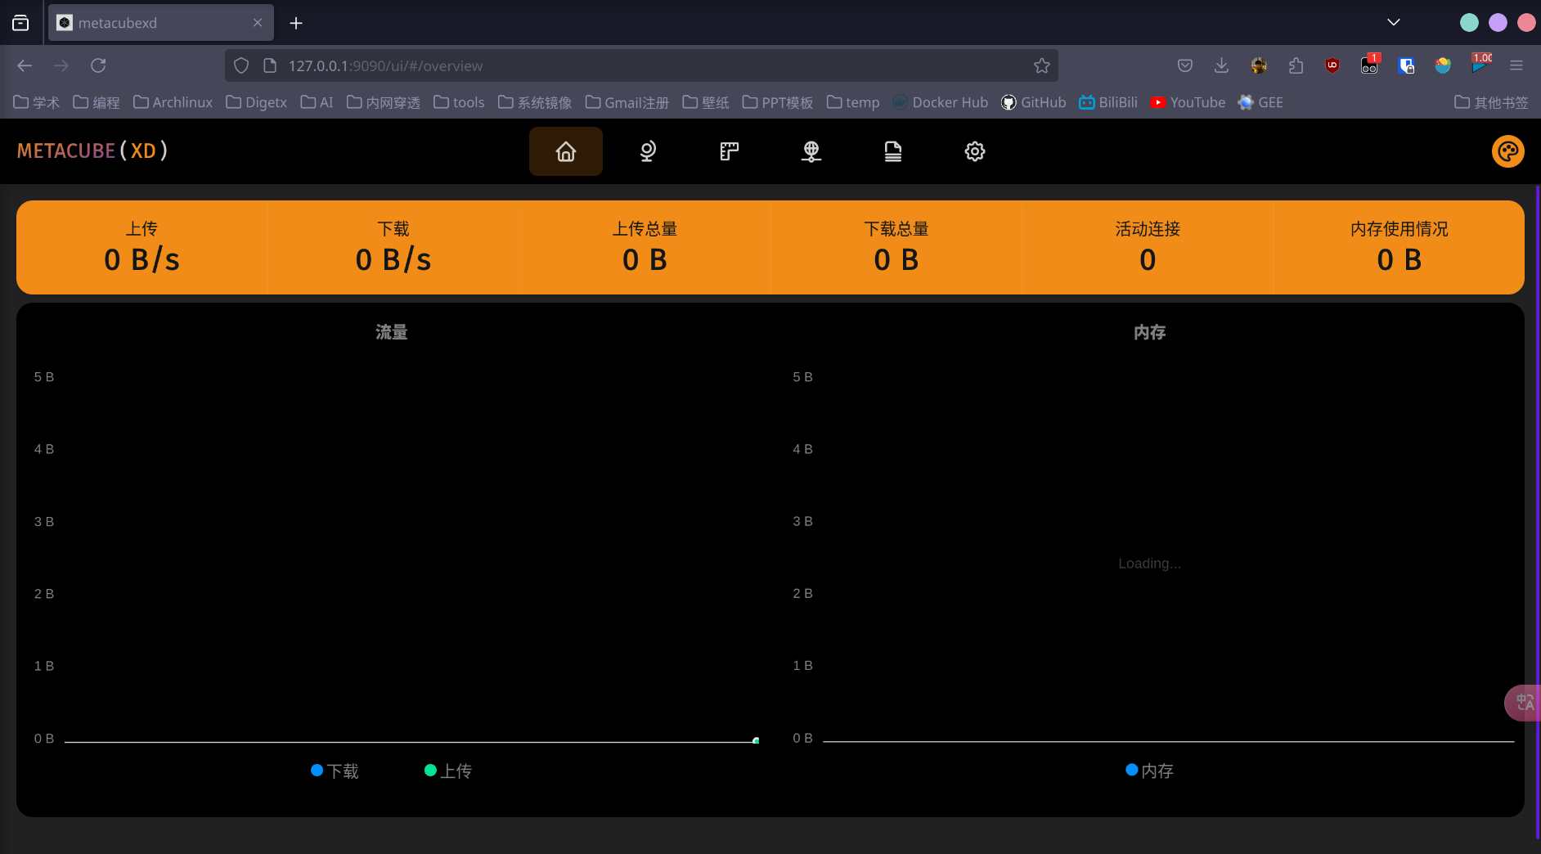Toggle the 上传 series in traffic legend
1541x854 pixels.
pyautogui.click(x=448, y=771)
